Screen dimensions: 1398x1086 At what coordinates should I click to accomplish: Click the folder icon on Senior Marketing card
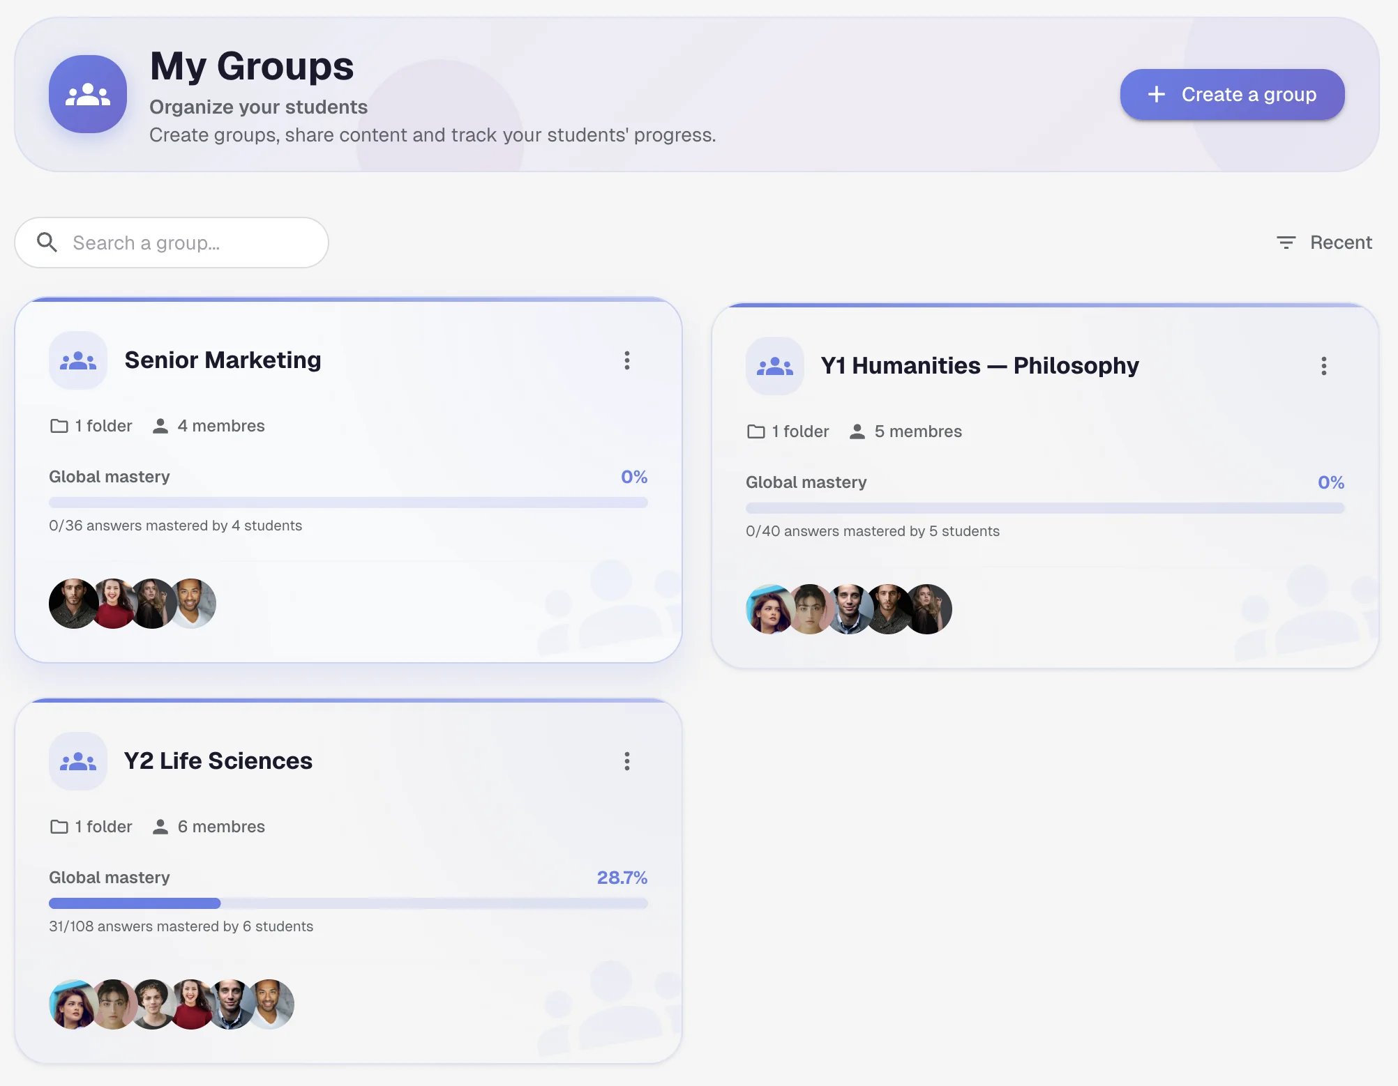pyautogui.click(x=59, y=425)
